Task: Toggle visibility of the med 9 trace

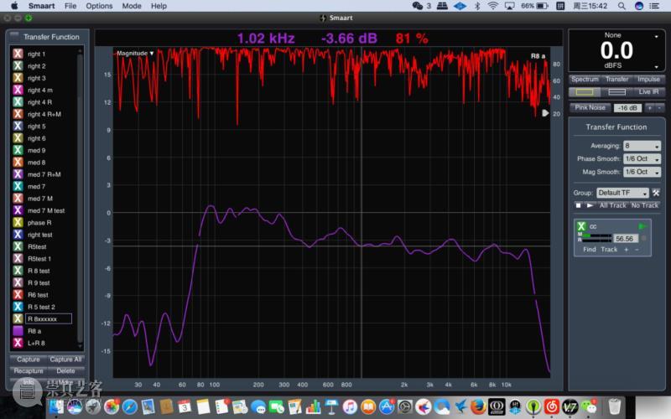Action: 18,150
